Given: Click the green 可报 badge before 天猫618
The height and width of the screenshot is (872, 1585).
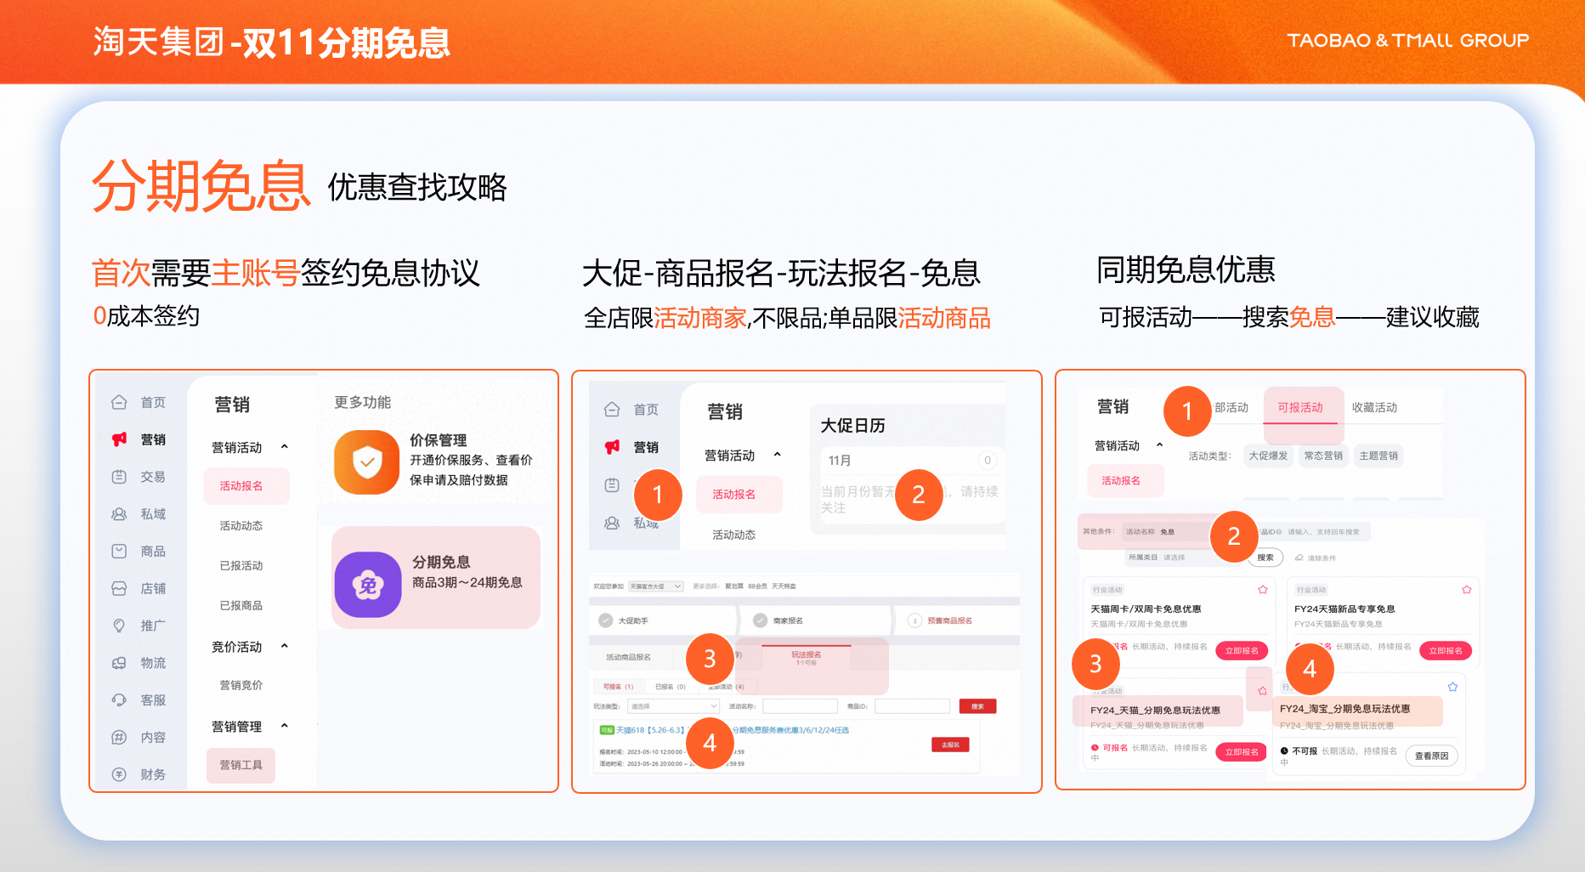Looking at the screenshot, I should (607, 730).
